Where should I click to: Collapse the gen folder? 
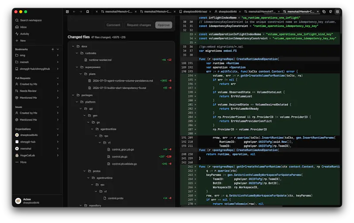click(x=85, y=115)
